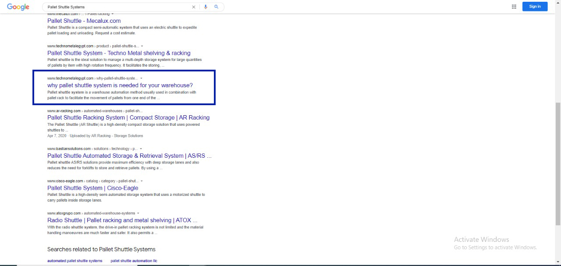
Task: Open why pallet shuttle system is needed result
Action: 120,85
